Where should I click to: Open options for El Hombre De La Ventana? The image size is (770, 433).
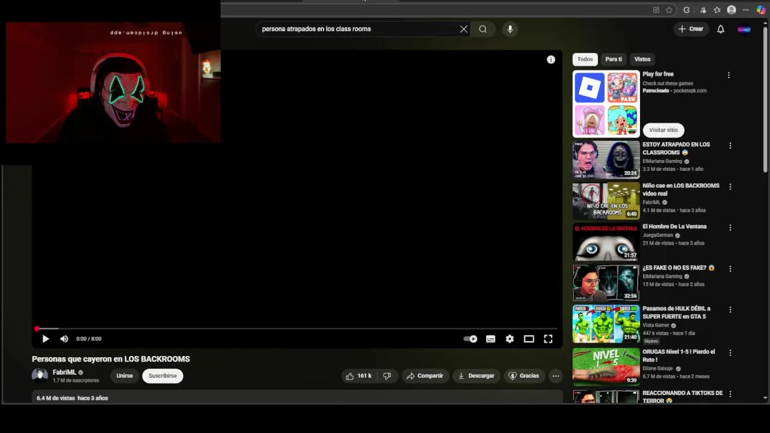(730, 228)
